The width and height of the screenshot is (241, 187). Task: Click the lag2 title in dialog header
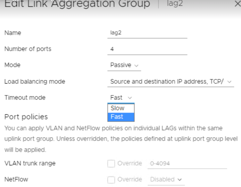(x=175, y=3)
